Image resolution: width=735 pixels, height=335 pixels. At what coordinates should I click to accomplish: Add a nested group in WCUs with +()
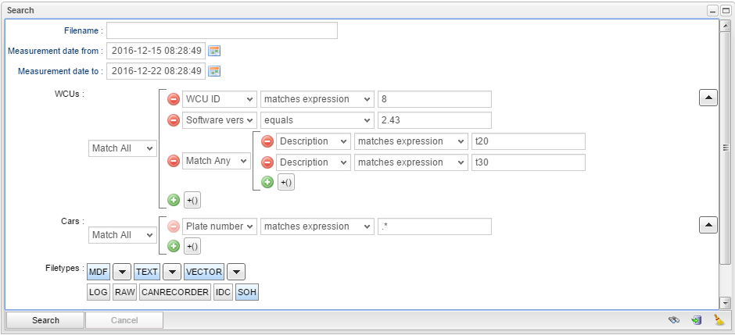click(x=192, y=200)
